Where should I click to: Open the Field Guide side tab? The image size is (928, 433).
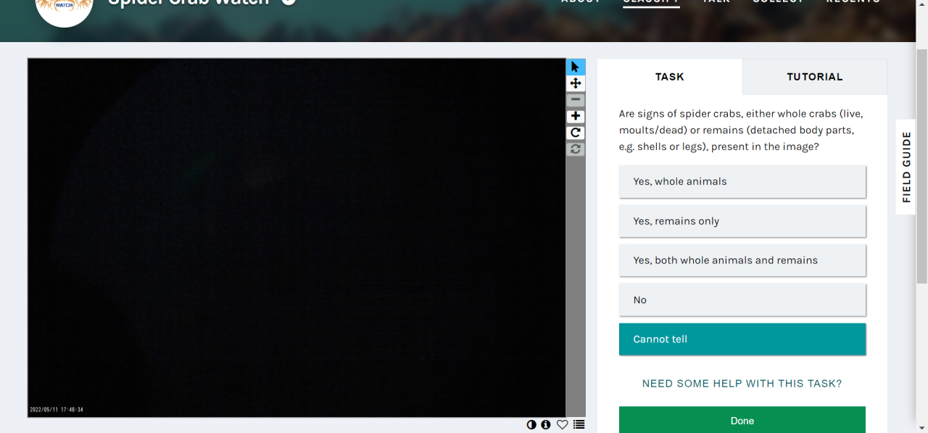click(906, 167)
